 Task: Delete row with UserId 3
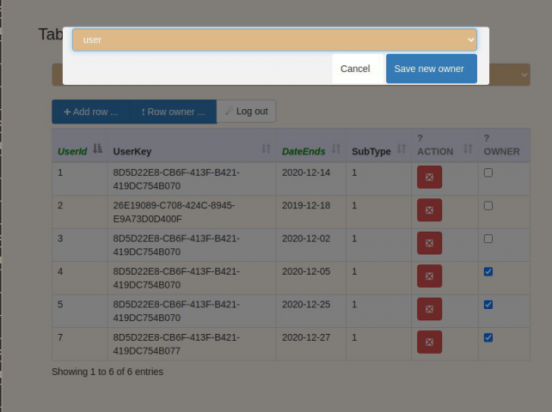tap(429, 243)
